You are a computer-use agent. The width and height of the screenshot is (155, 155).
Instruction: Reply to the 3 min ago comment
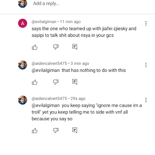click(75, 82)
